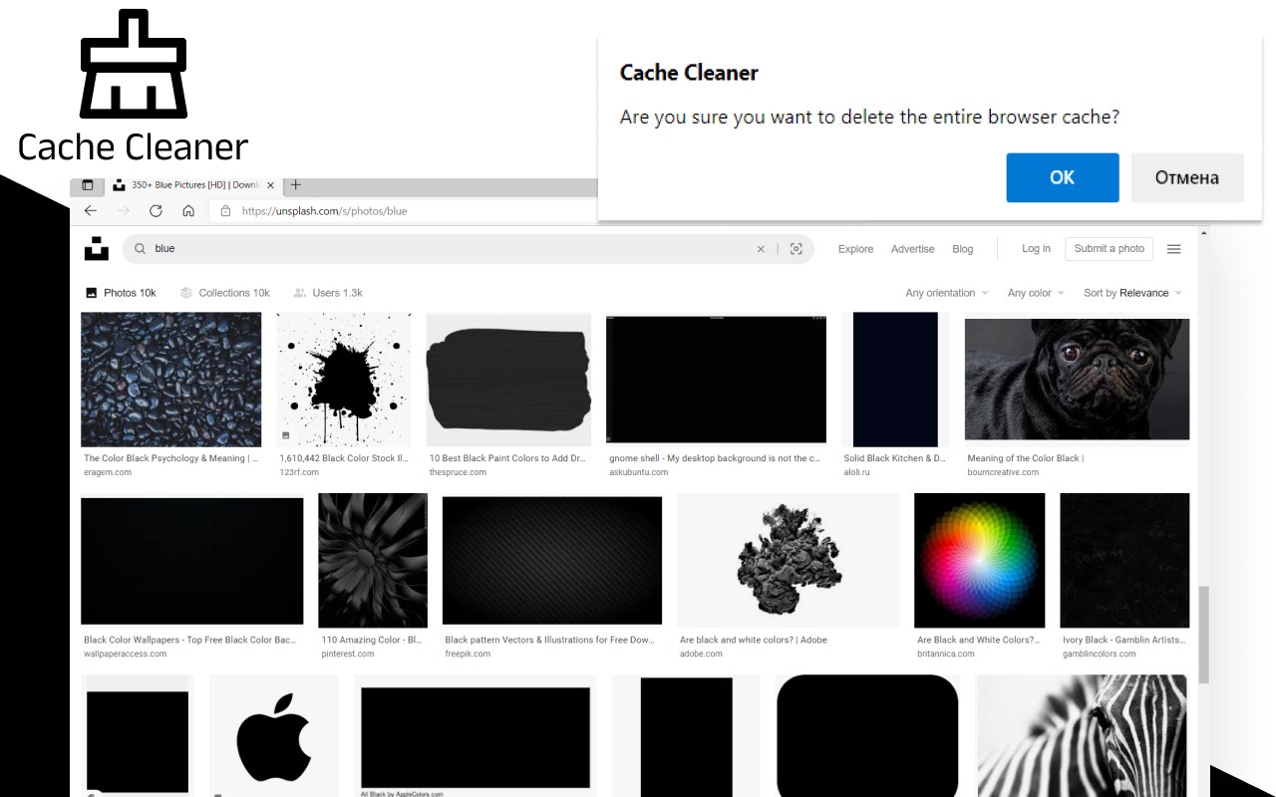Screen dimensions: 1276x797
Task: Open the Unsplash logo home link
Action: 97,249
